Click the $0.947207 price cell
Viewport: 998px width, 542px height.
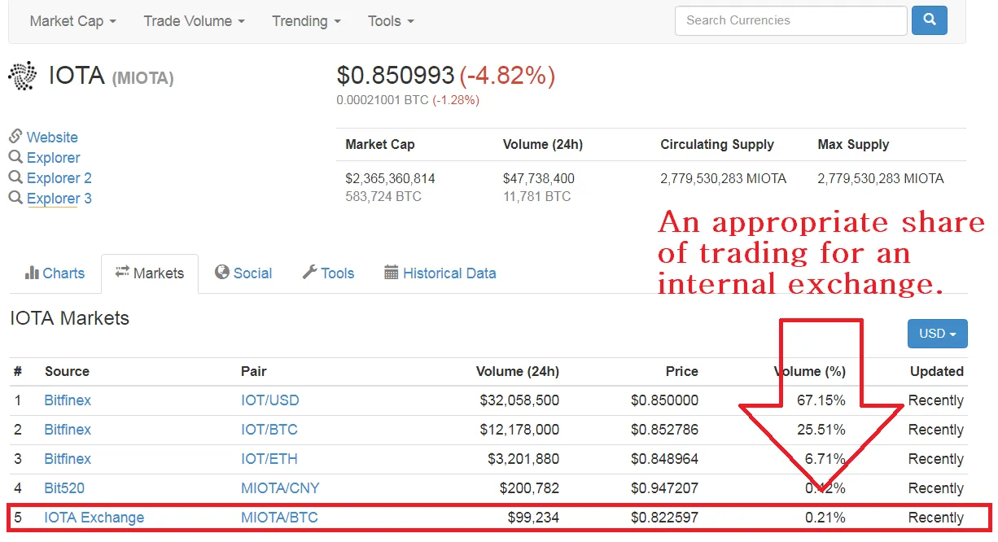(664, 488)
